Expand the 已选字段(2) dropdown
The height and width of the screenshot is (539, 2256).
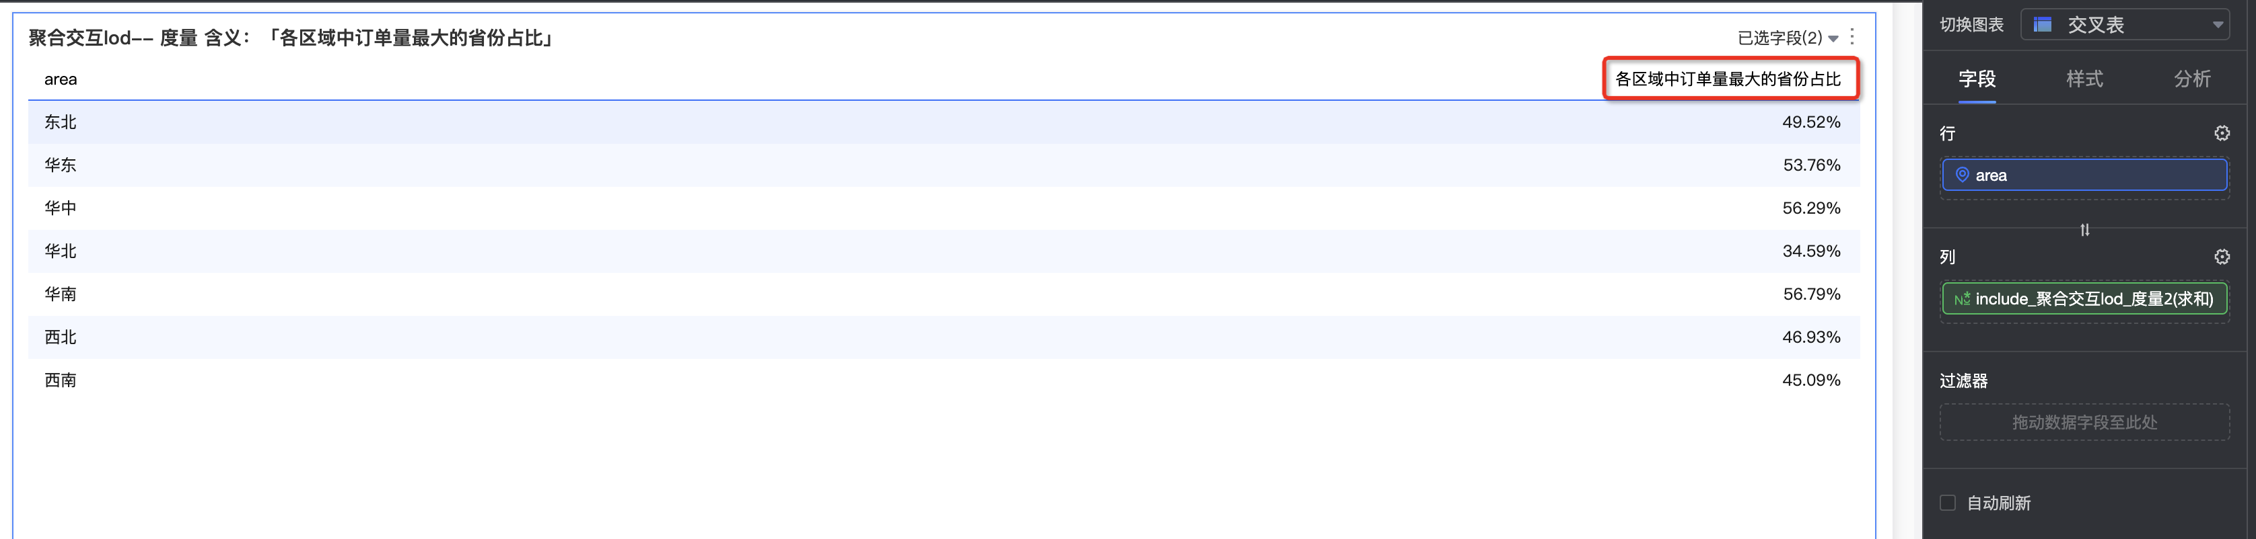(x=1788, y=38)
